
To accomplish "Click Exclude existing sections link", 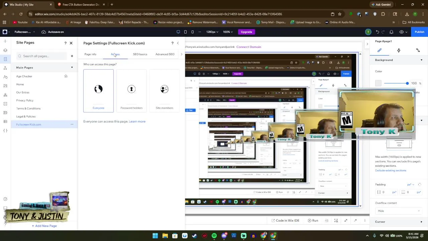I will pyautogui.click(x=391, y=170).
